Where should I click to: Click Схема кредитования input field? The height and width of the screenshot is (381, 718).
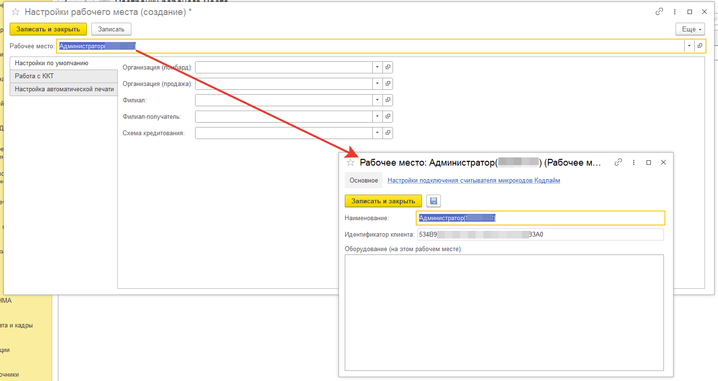coord(284,133)
